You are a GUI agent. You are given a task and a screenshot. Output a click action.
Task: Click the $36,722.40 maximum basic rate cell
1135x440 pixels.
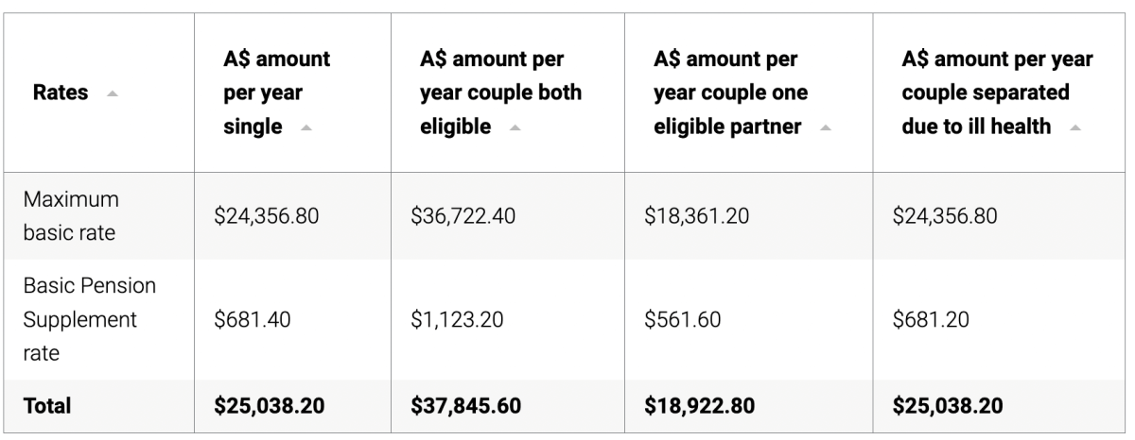coord(463,216)
